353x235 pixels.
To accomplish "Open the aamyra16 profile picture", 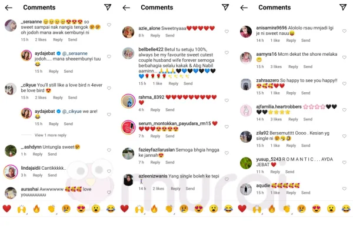I will click(x=246, y=58).
